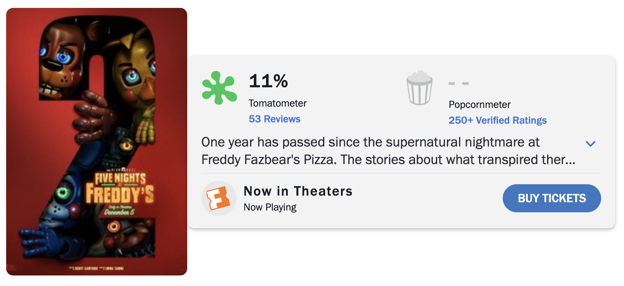624x286 pixels.
Task: Click the orange Fandango ticket logo
Action: [x=219, y=198]
